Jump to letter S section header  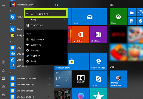point(11,24)
